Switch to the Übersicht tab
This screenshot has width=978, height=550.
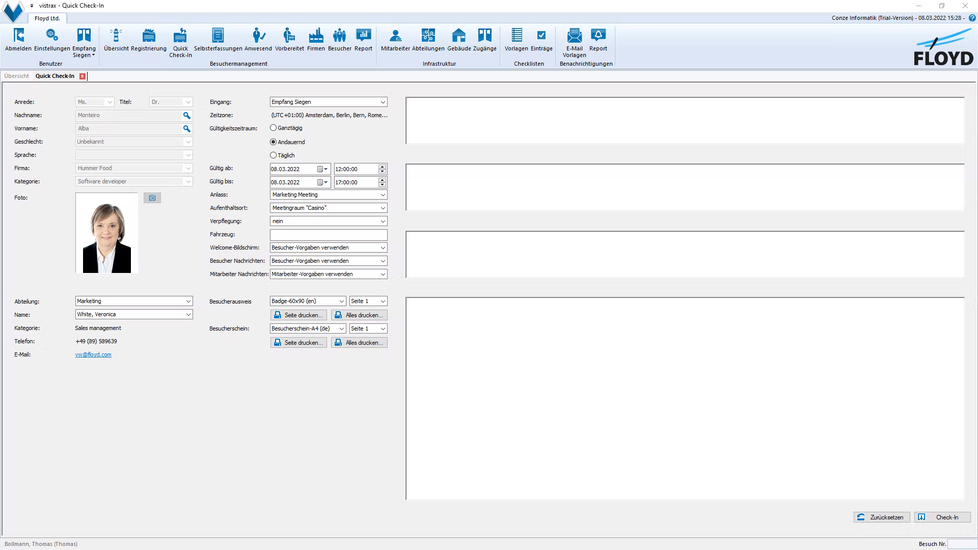17,76
